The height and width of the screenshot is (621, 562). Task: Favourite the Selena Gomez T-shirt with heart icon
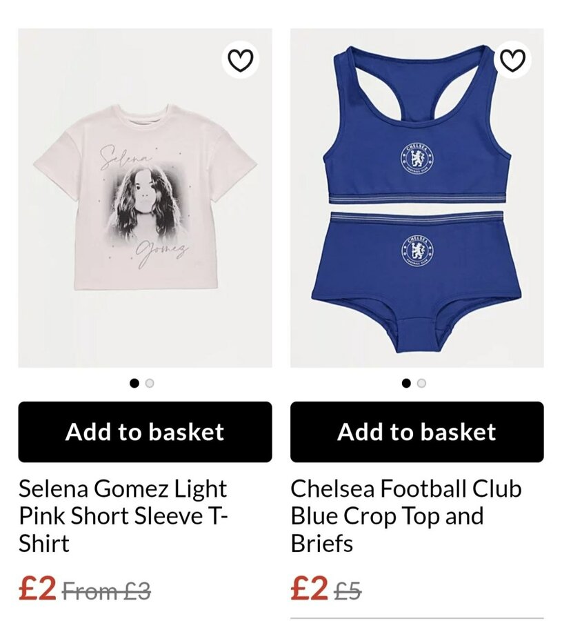click(x=241, y=60)
